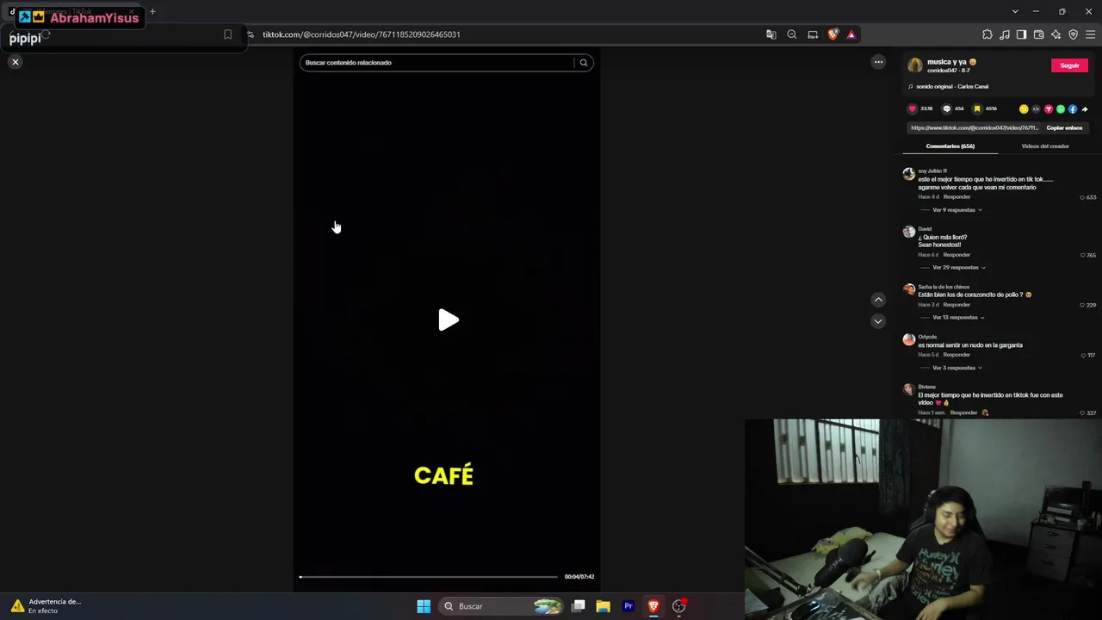The width and height of the screenshot is (1102, 620).
Task: Expand Ver 13 respuestas
Action: tap(958, 318)
